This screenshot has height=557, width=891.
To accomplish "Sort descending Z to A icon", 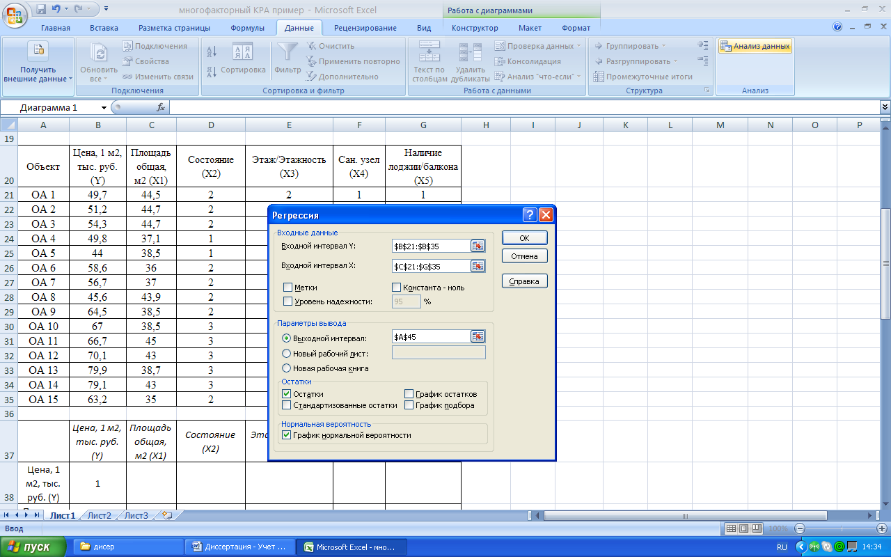I will [x=212, y=71].
